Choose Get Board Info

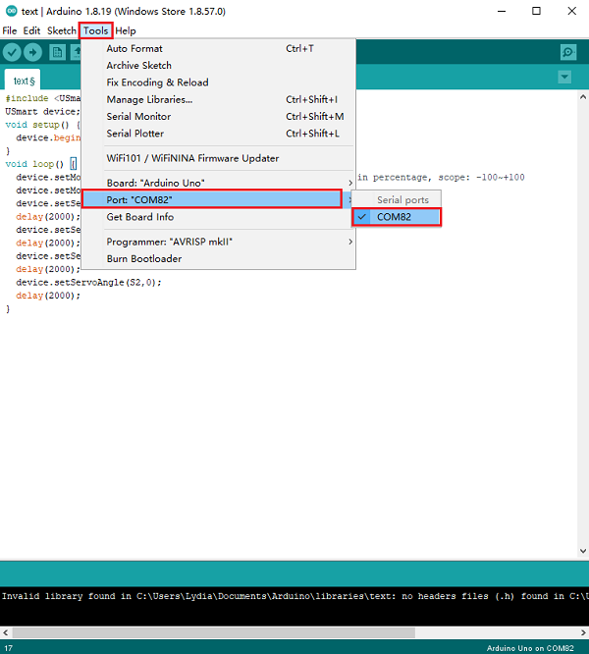pos(219,217)
